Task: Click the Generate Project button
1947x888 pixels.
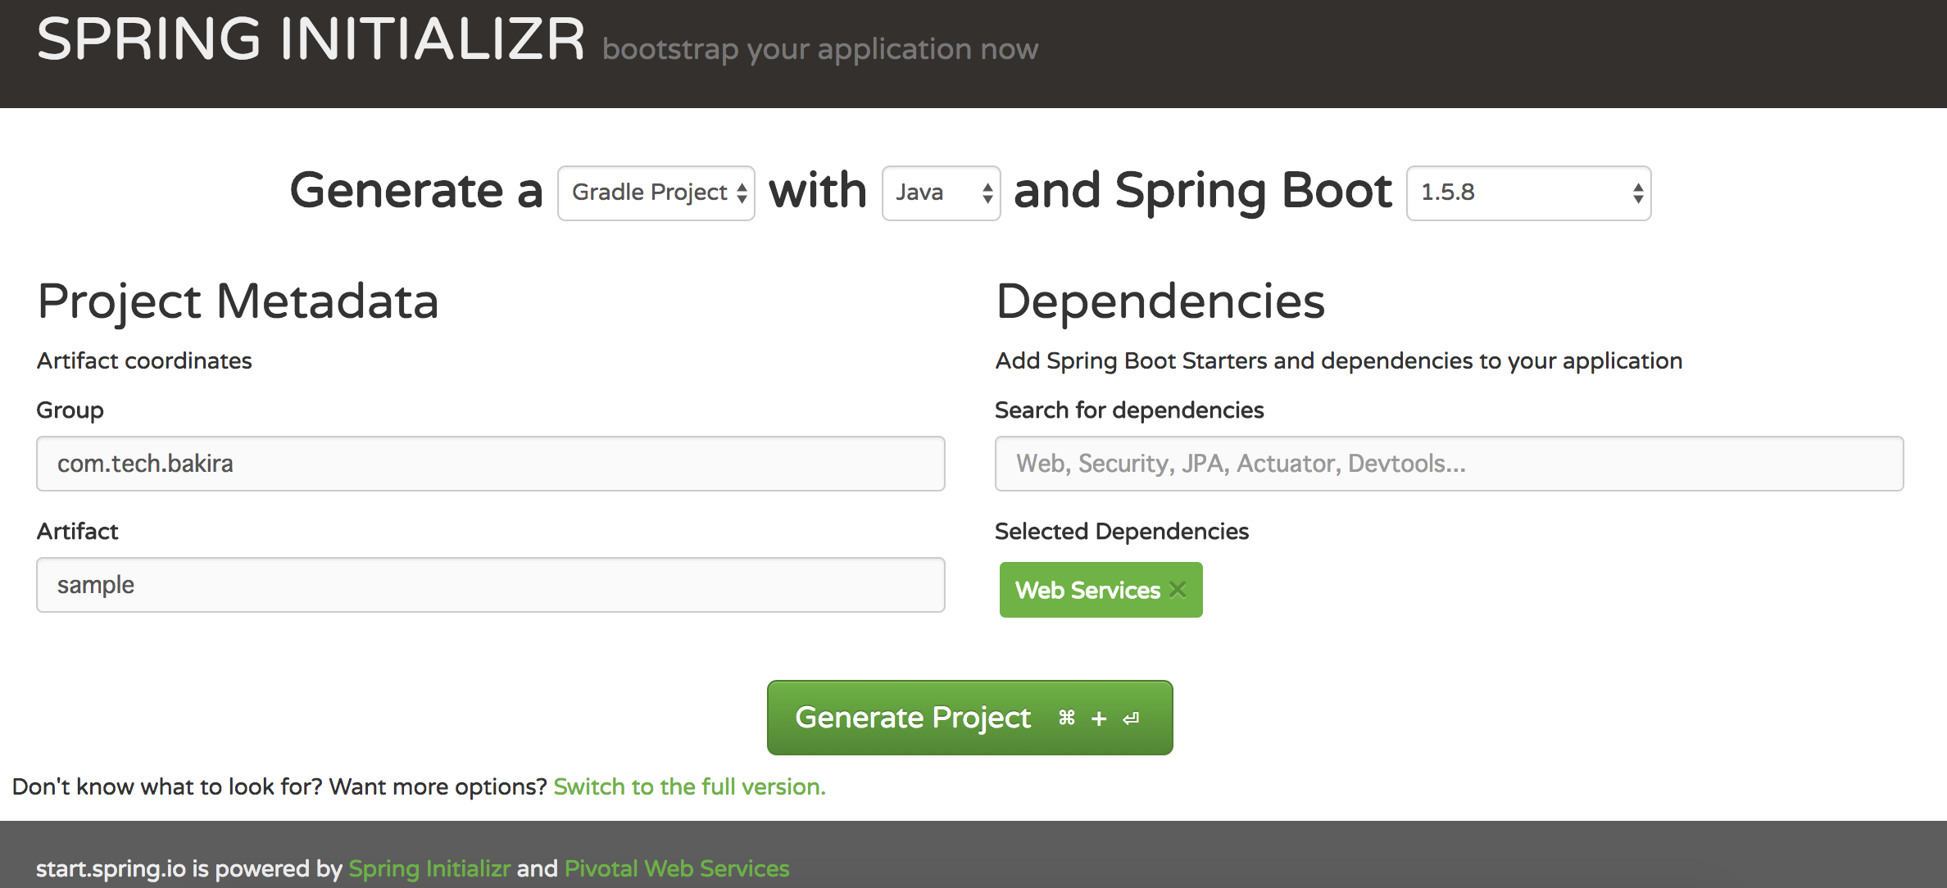Action: click(x=969, y=718)
